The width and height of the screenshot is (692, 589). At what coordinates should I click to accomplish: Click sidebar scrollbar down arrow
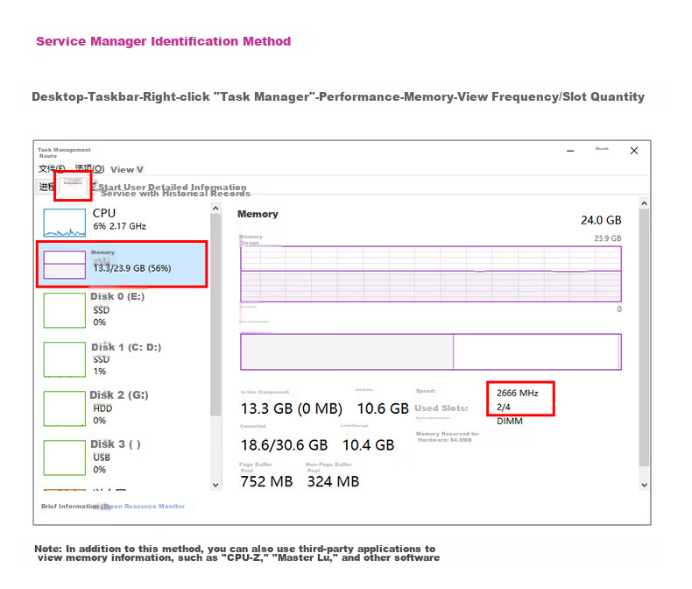click(x=215, y=485)
